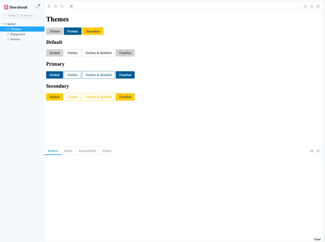Click the zoom out magnifier icon

[x=55, y=6]
